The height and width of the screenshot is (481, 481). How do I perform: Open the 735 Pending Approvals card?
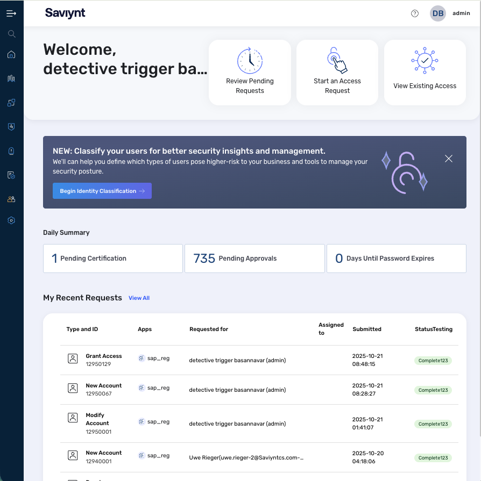254,259
